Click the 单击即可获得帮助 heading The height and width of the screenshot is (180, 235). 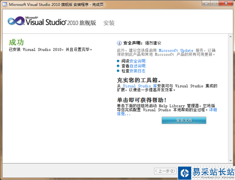tap(142, 100)
